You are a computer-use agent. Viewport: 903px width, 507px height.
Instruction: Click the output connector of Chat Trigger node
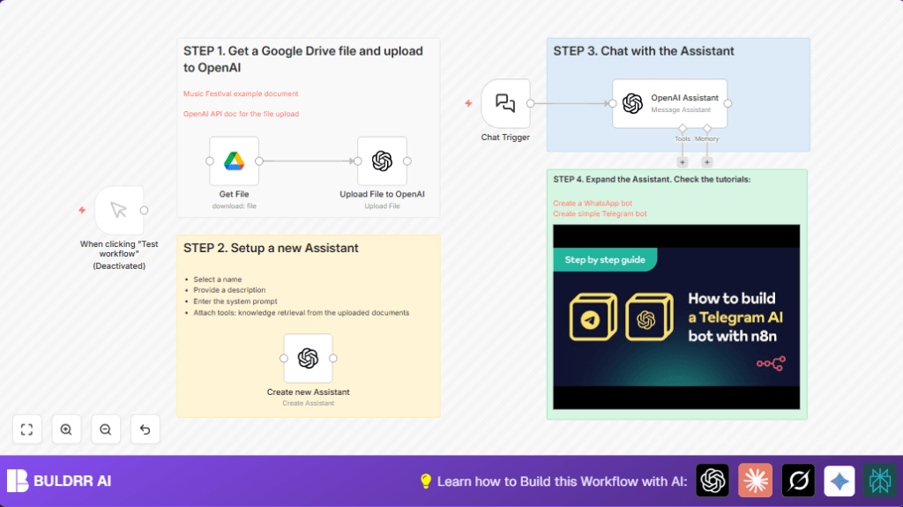(x=530, y=104)
